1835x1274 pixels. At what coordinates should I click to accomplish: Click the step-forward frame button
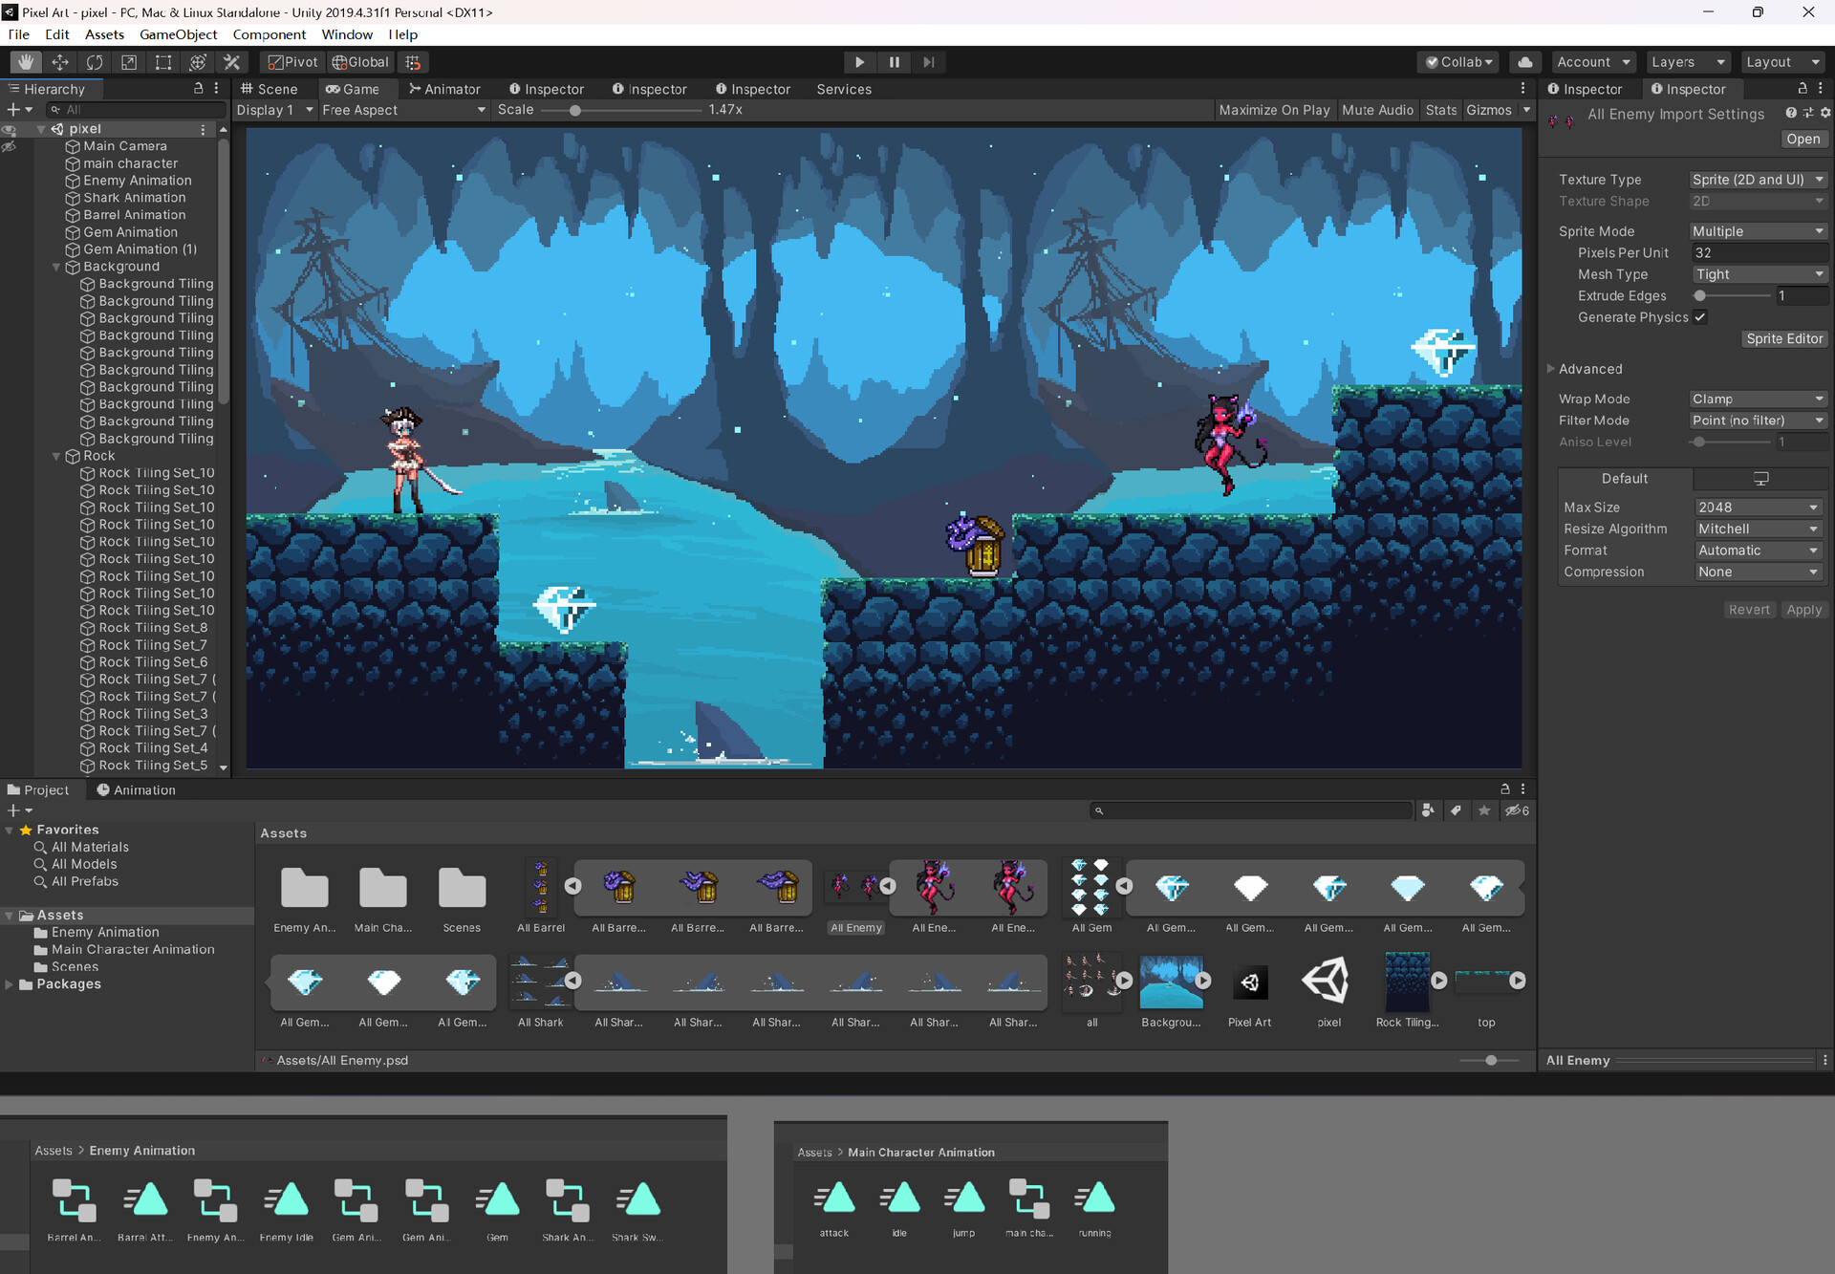(928, 61)
